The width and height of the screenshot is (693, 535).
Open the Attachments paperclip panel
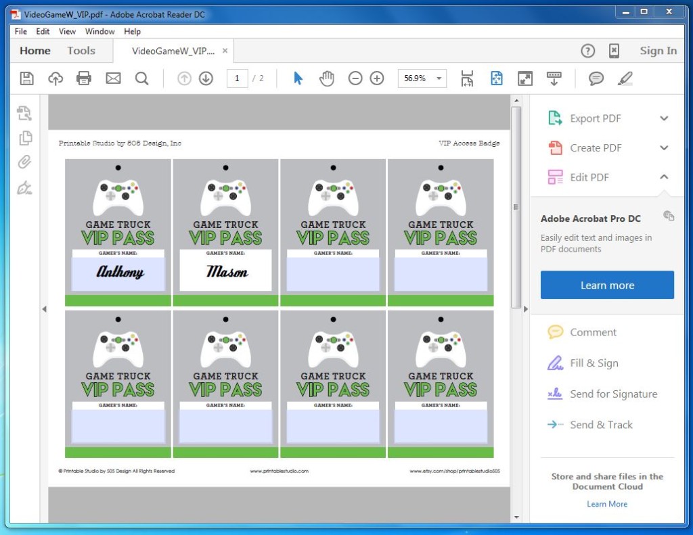25,162
